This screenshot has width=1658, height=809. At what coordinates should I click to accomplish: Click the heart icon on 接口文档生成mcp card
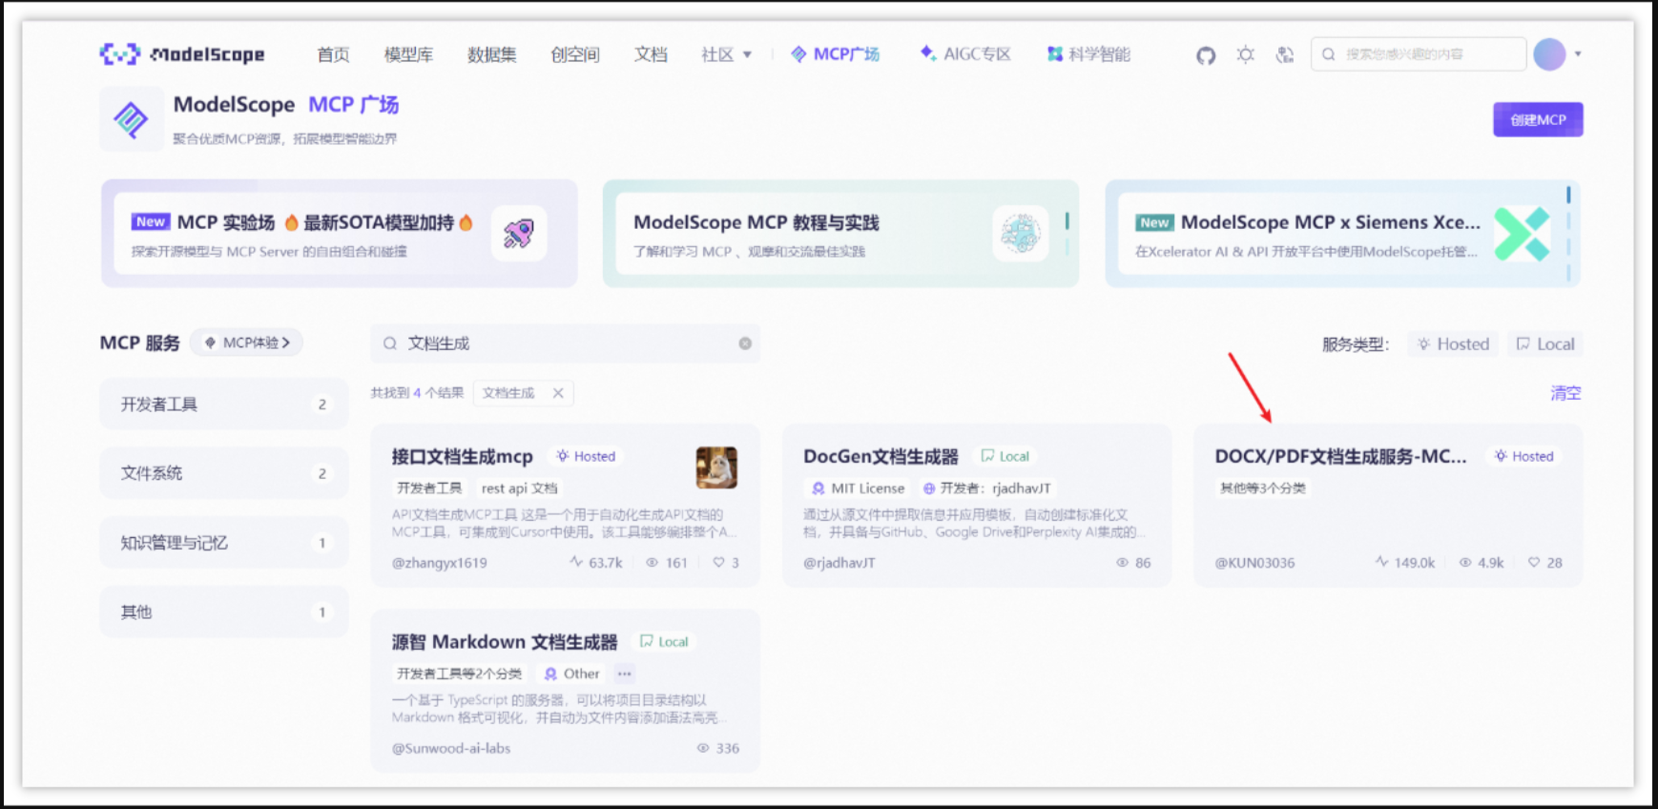point(718,563)
